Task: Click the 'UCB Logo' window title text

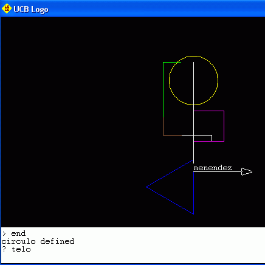Action: point(31,9)
